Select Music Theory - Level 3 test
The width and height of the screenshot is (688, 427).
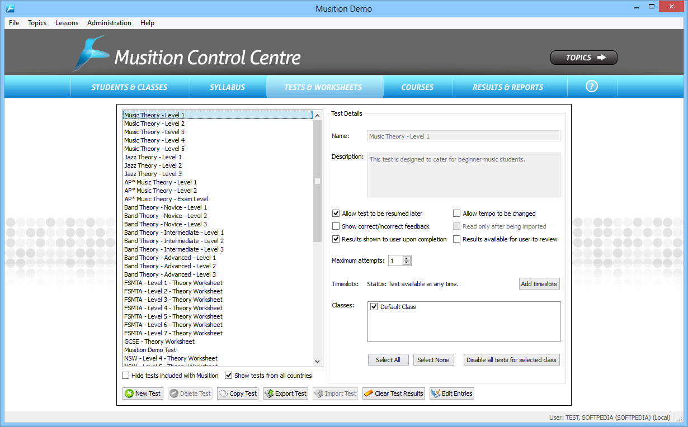pyautogui.click(x=218, y=132)
